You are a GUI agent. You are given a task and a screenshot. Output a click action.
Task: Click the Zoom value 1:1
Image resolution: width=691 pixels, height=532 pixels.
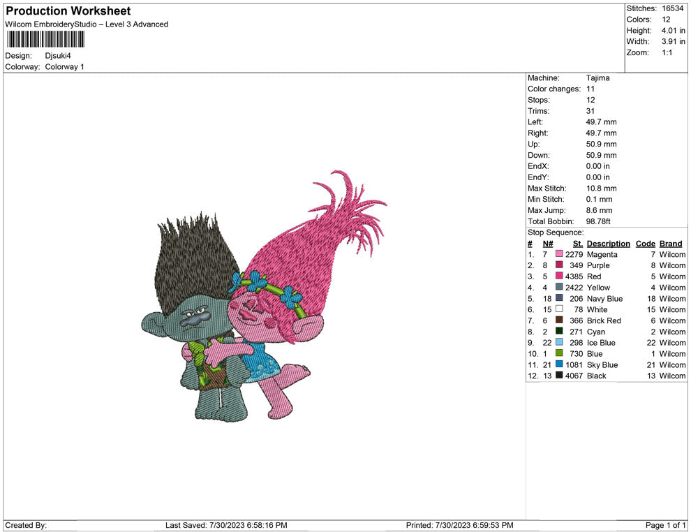pyautogui.click(x=667, y=52)
